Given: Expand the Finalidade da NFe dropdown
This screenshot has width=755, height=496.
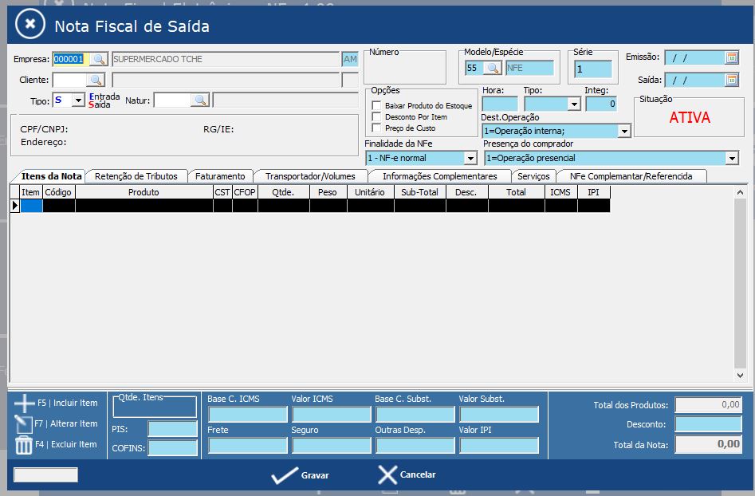Looking at the screenshot, I should tap(470, 158).
